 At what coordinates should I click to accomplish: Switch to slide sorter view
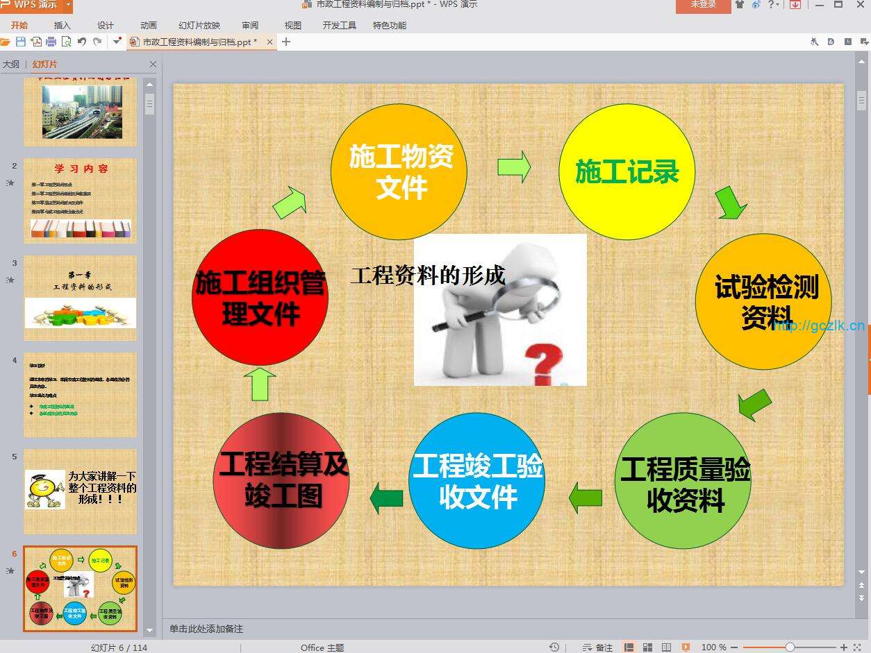647,647
